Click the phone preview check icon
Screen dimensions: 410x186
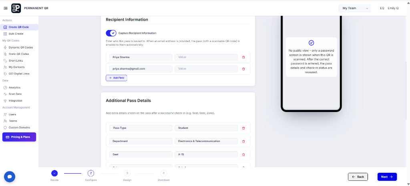point(311,43)
